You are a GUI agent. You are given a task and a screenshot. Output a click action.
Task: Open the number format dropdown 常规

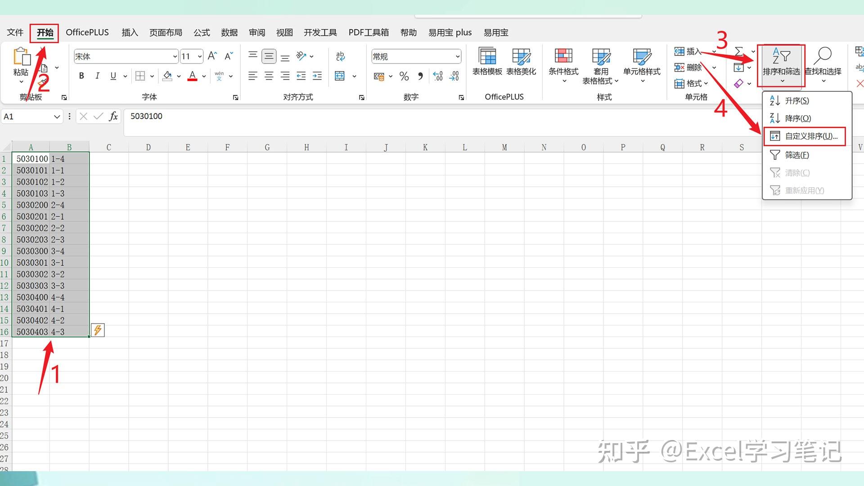(x=458, y=56)
